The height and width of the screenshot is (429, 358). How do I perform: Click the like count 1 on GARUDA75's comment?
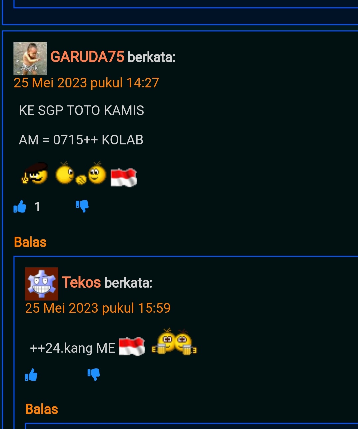37,207
